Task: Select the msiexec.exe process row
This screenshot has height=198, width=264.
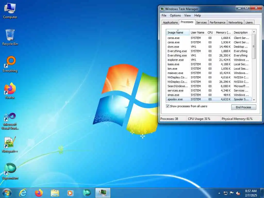Action: point(209,73)
